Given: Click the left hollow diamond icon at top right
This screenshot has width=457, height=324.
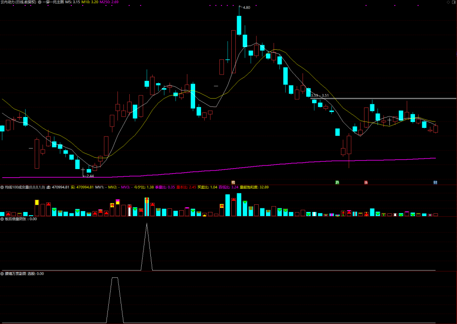Looking at the screenshot, I should 449,2.
